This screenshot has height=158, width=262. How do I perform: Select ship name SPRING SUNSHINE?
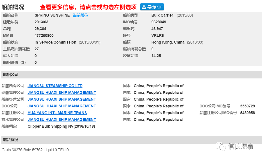52,15
